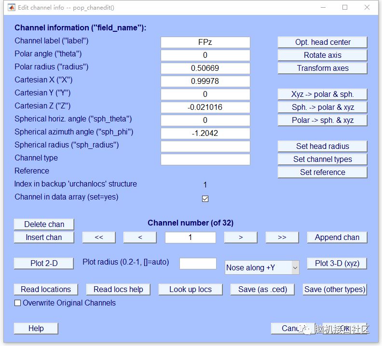Click Insert chan button

(x=44, y=238)
